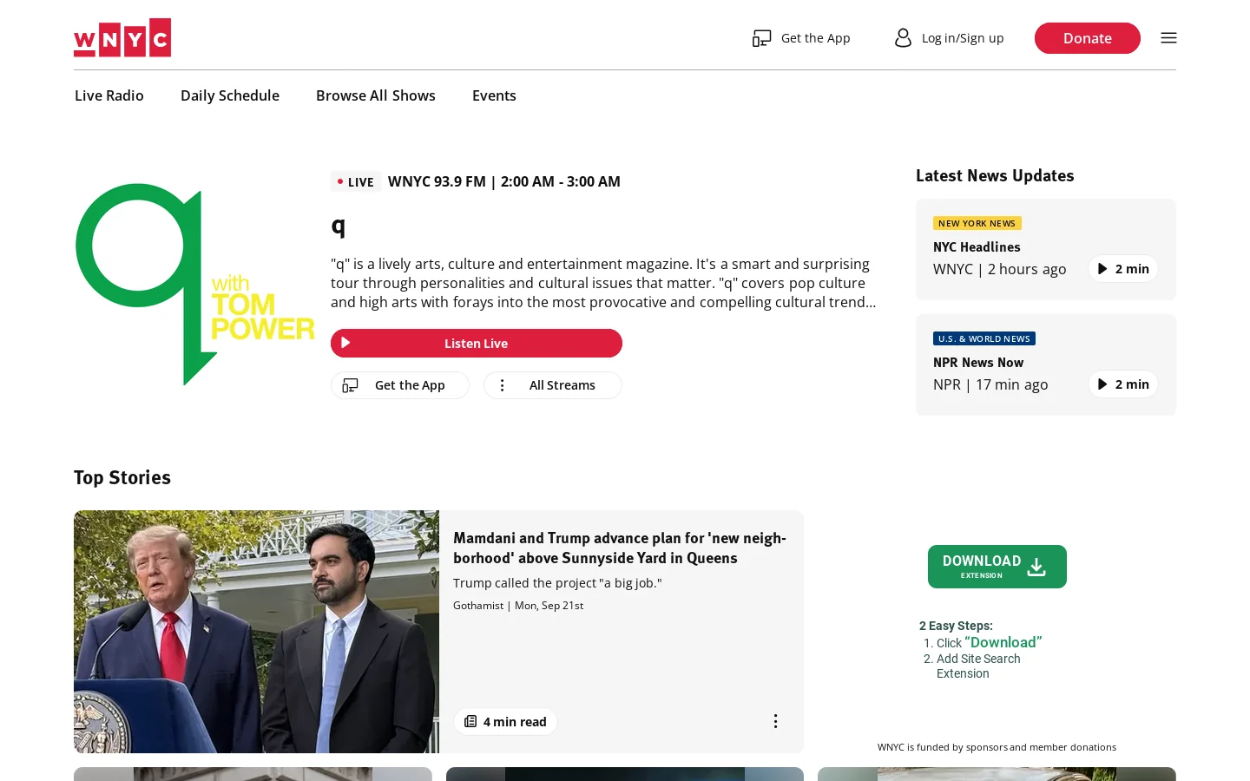Viewport: 1250px width, 781px height.
Task: Open the WNYC logo homepage link
Action: click(122, 37)
